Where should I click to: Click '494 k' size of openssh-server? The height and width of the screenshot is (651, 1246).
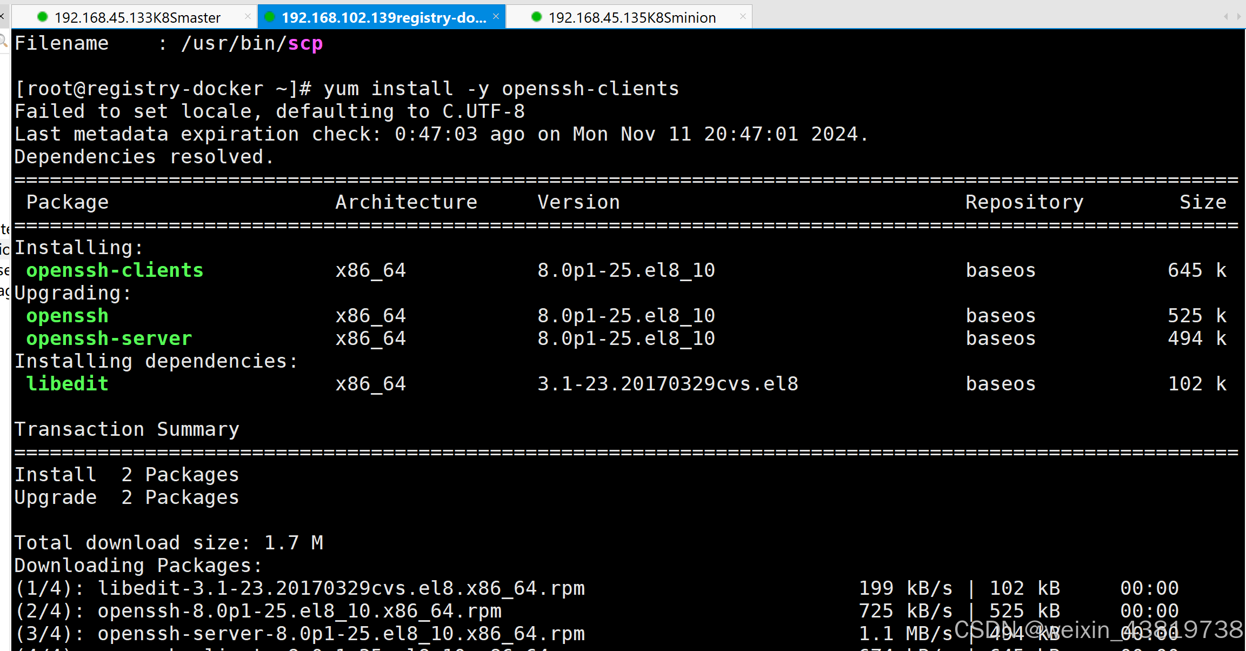tap(1197, 338)
